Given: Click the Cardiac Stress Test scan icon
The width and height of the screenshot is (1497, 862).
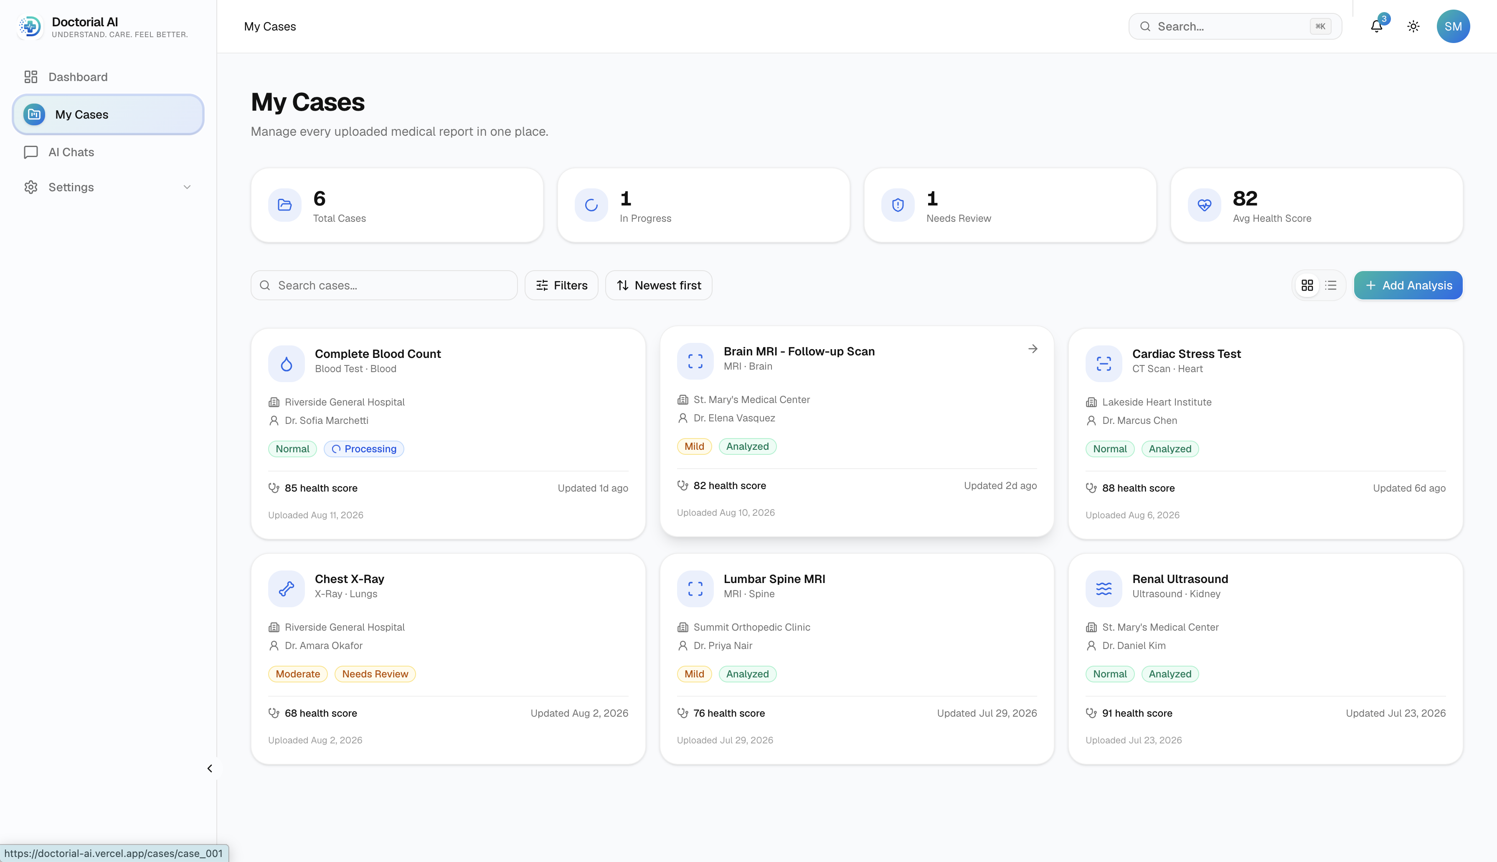Looking at the screenshot, I should point(1104,363).
